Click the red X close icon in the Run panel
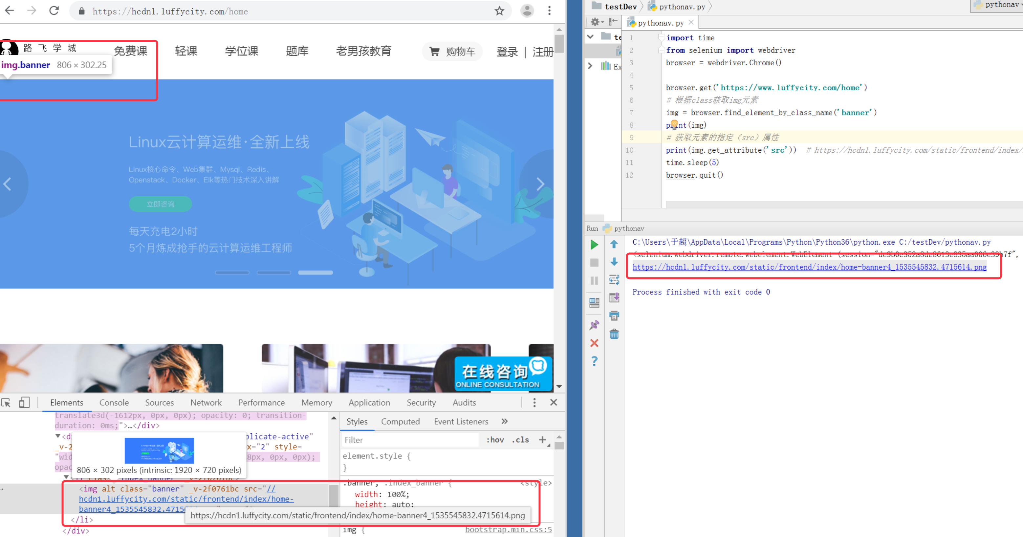This screenshot has height=537, width=1023. 594,343
